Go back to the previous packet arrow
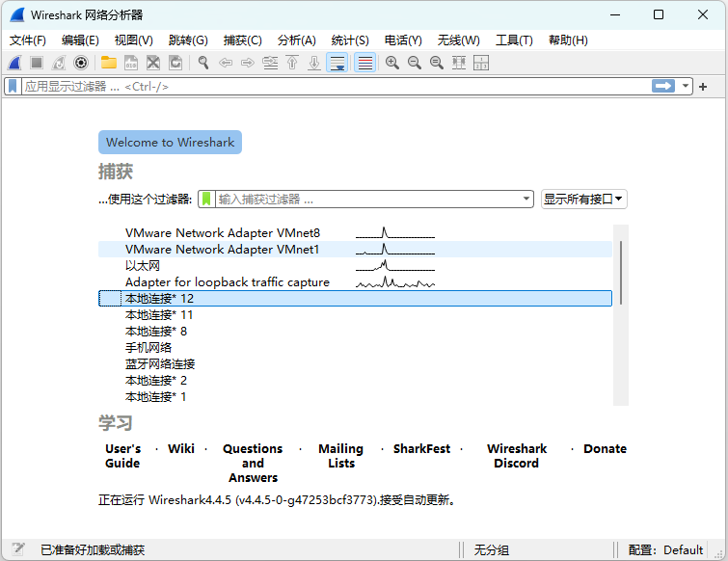This screenshot has width=728, height=561. pos(226,63)
